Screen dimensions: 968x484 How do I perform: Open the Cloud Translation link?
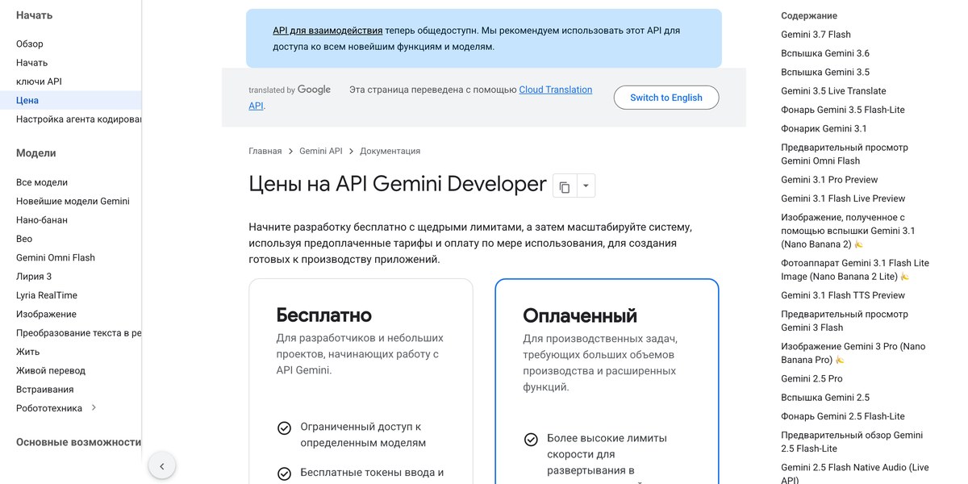coord(555,90)
